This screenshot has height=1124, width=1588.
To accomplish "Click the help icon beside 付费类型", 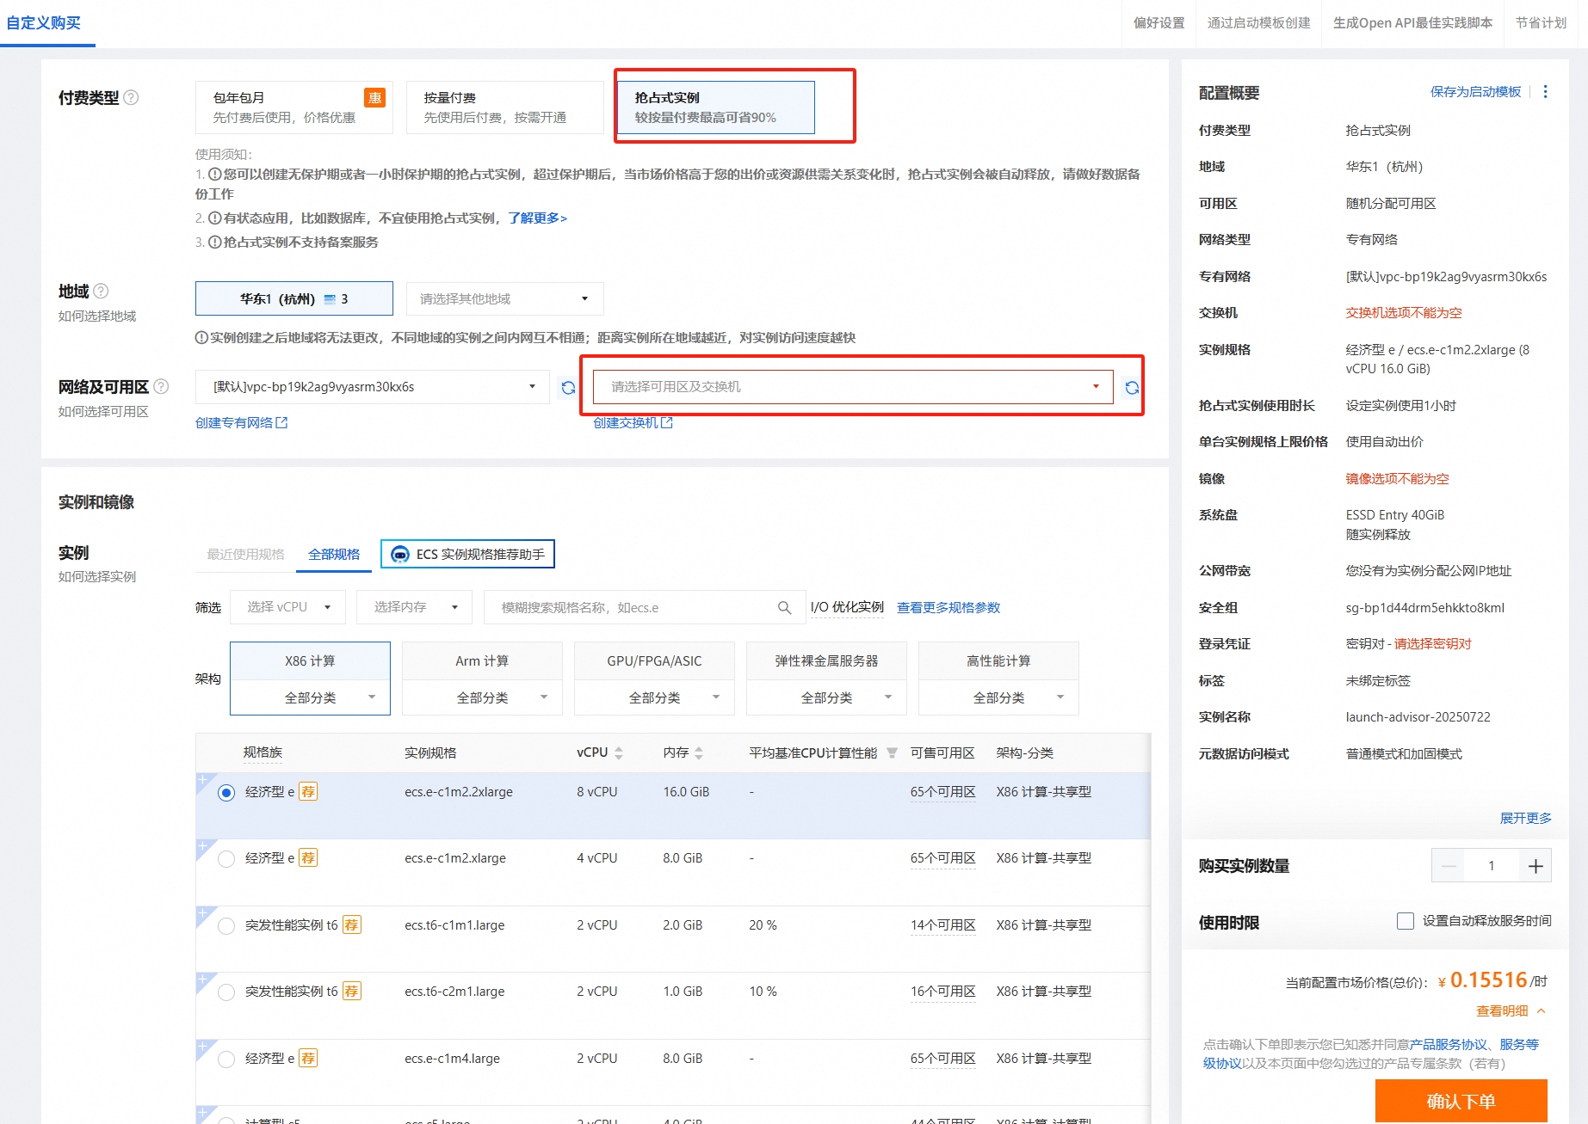I will [131, 98].
